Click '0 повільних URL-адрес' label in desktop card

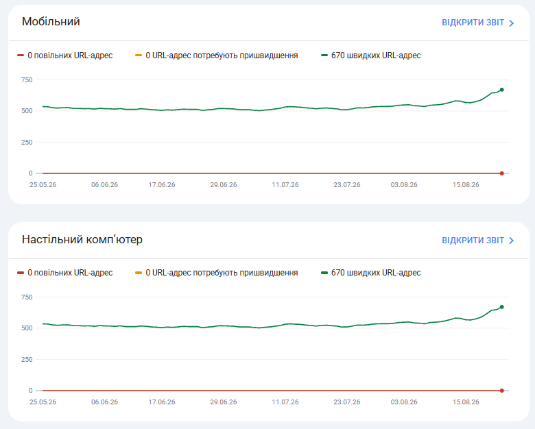point(70,273)
